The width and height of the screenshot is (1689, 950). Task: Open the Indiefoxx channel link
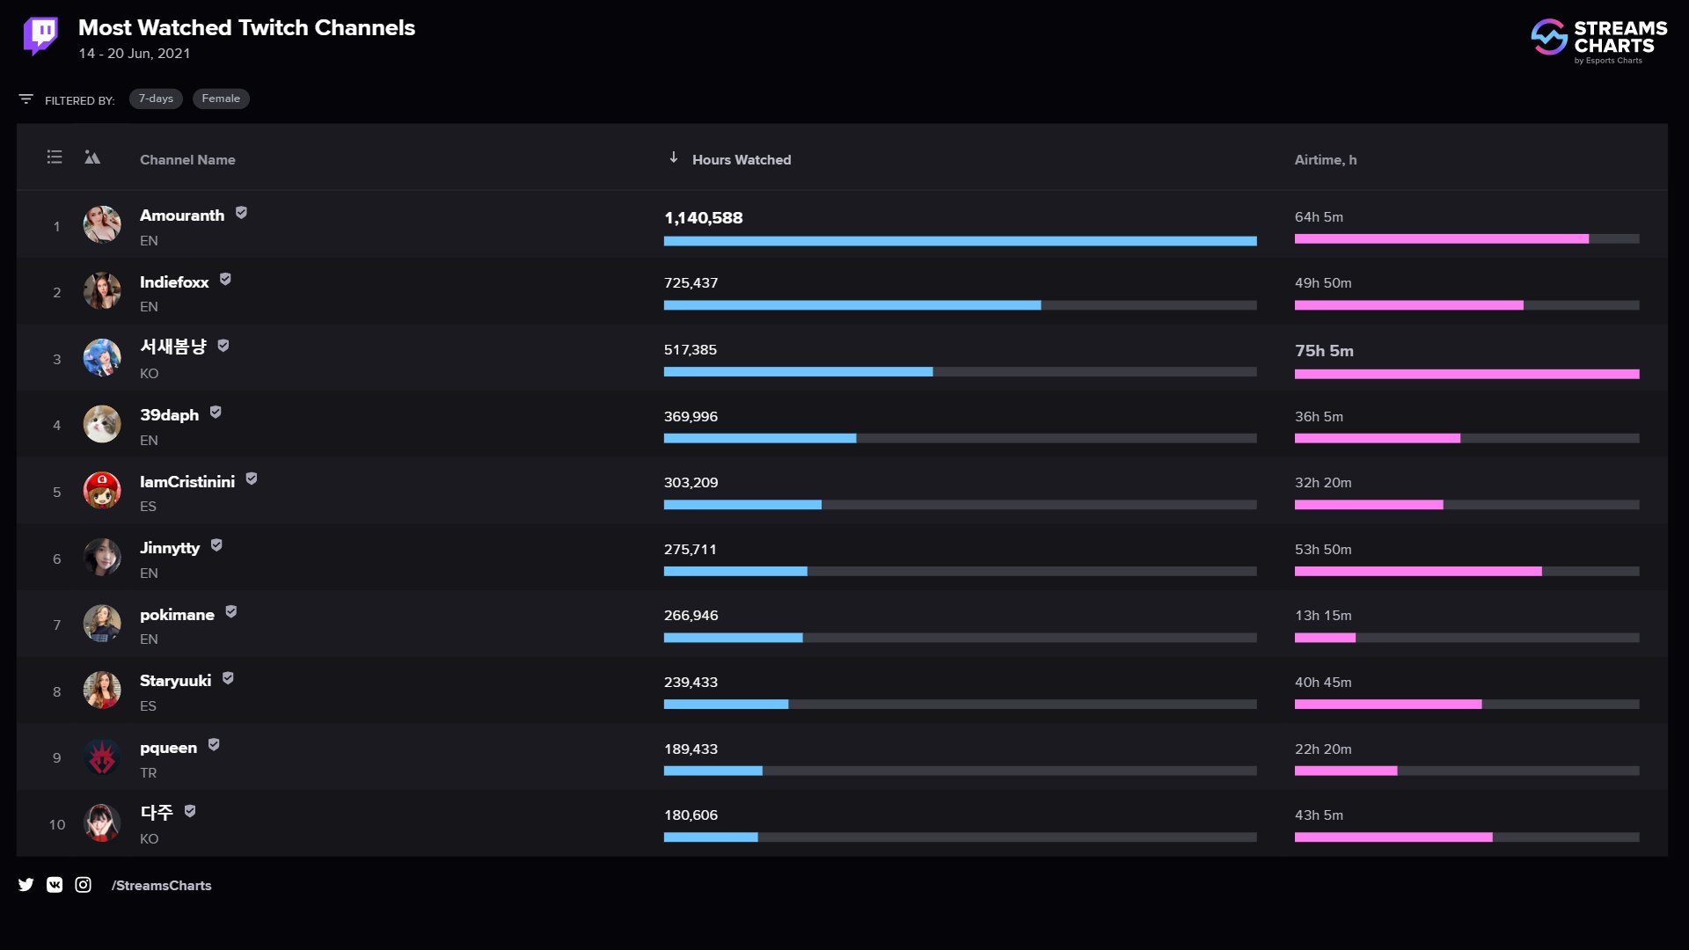[174, 282]
